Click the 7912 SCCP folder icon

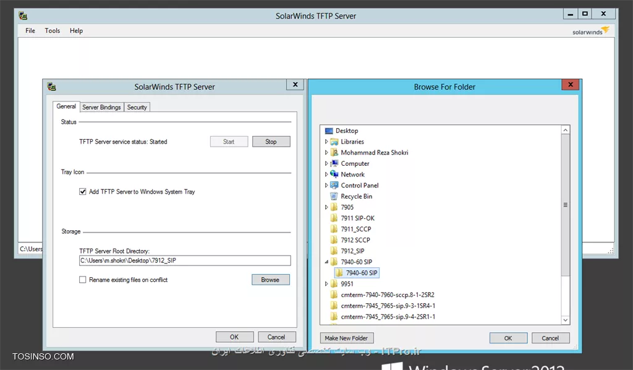click(x=334, y=240)
